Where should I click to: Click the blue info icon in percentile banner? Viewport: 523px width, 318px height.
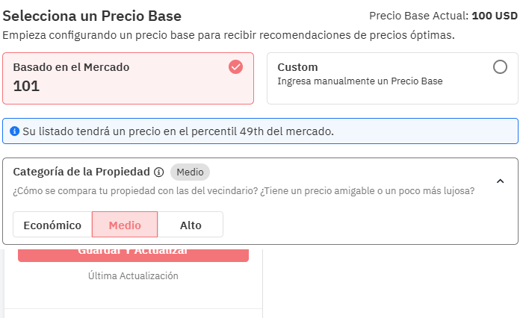[14, 131]
